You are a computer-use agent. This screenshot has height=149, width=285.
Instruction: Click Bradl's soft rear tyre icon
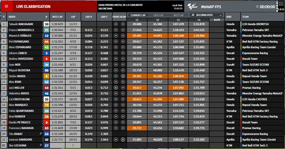point(123,76)
